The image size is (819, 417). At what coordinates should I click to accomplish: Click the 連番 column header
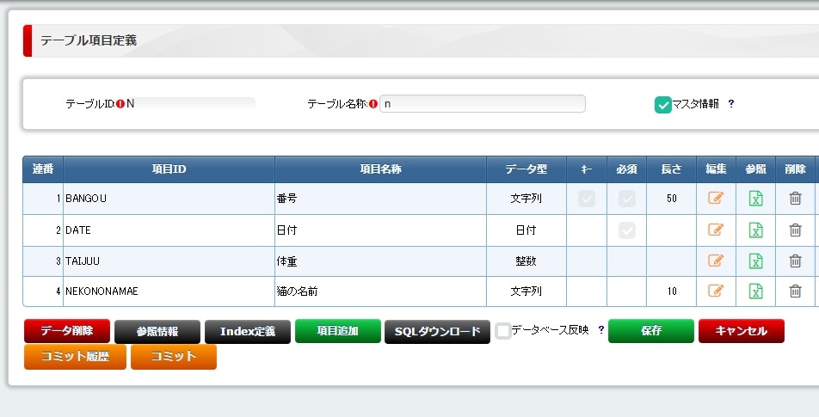click(43, 169)
